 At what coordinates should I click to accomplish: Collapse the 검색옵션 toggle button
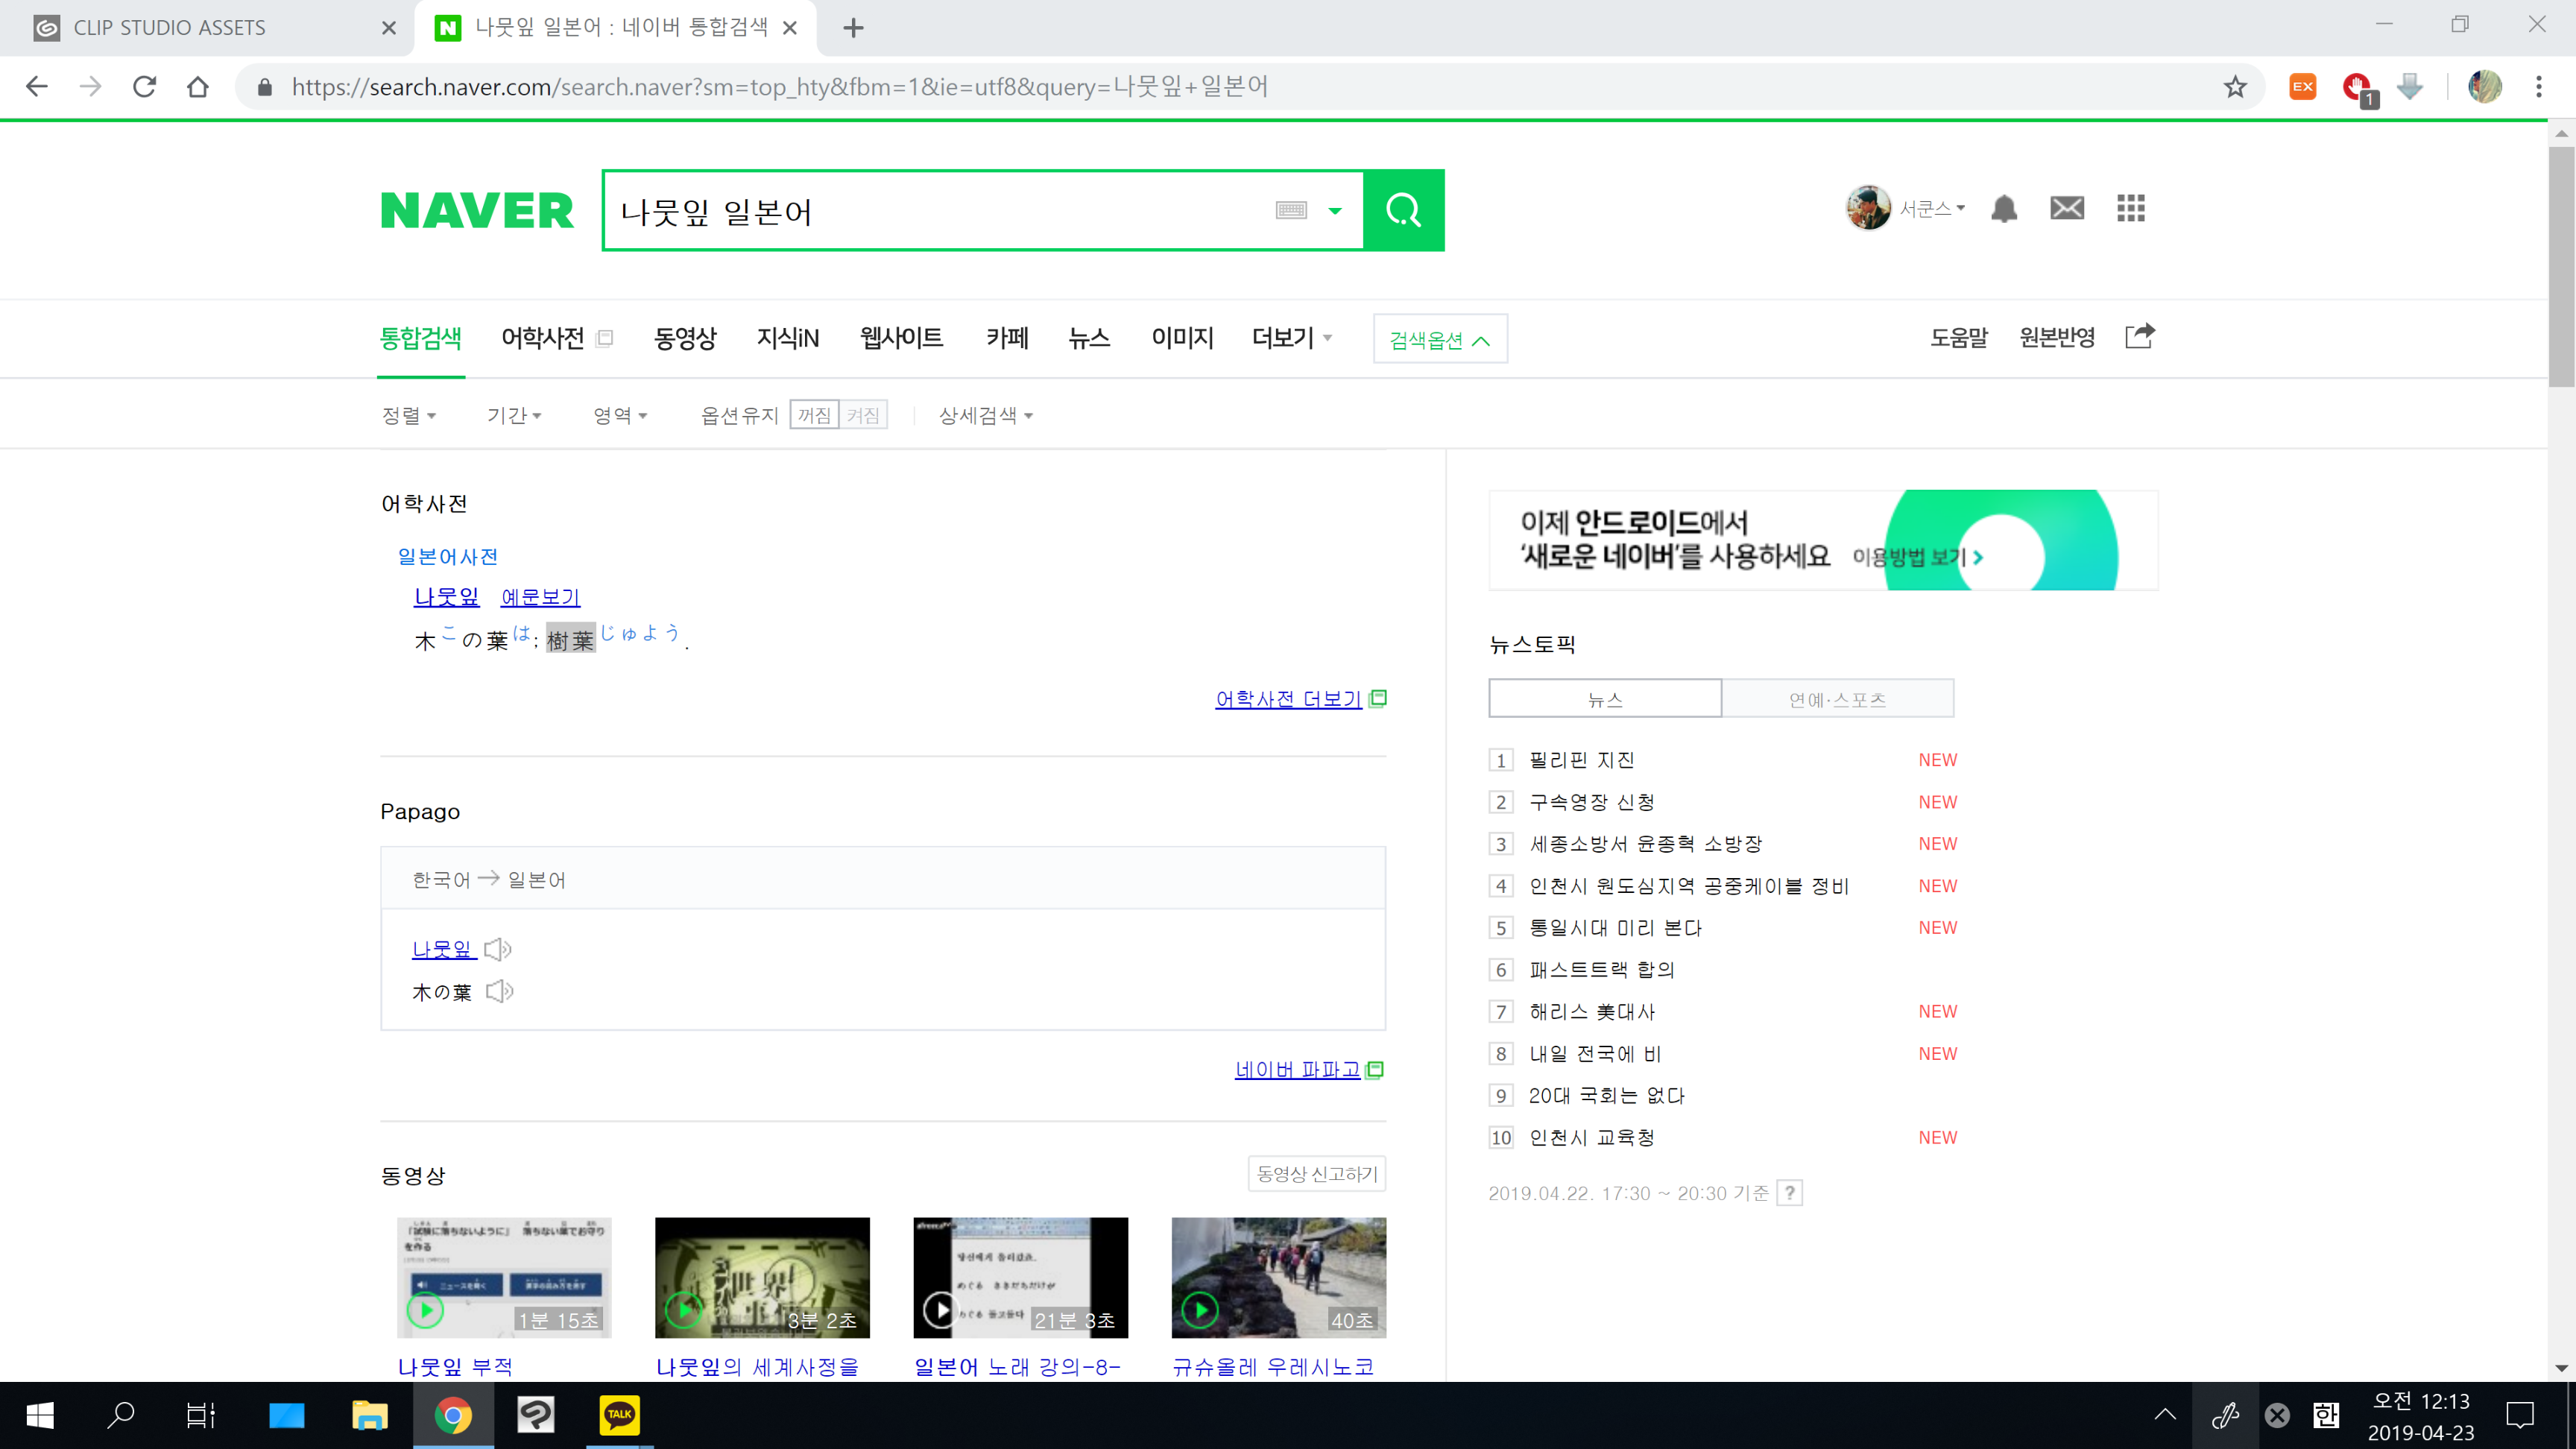coord(1439,340)
